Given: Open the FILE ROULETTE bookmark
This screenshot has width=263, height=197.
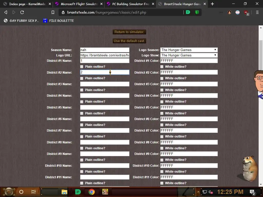Looking at the screenshot, I should coord(59,21).
